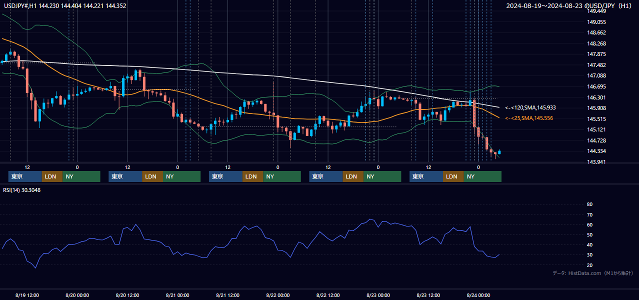Click price axis label 146.301
This screenshot has height=300, width=639.
click(596, 97)
